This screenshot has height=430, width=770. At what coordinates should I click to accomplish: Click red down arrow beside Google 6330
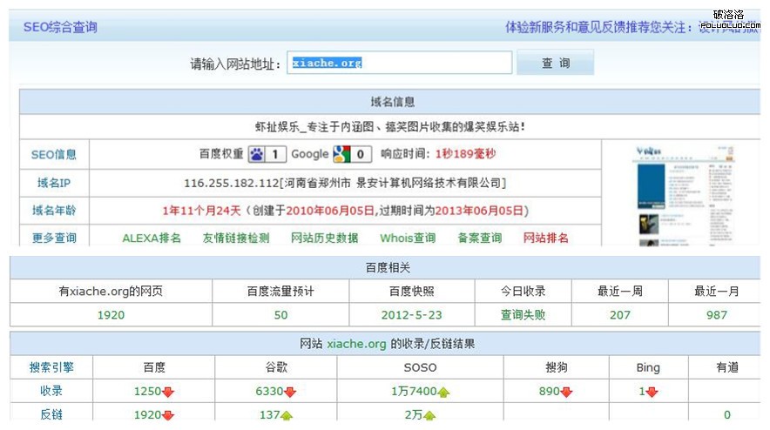point(291,393)
